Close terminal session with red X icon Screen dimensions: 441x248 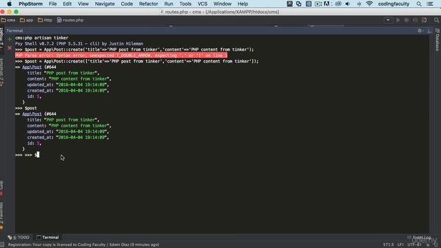(10, 48)
